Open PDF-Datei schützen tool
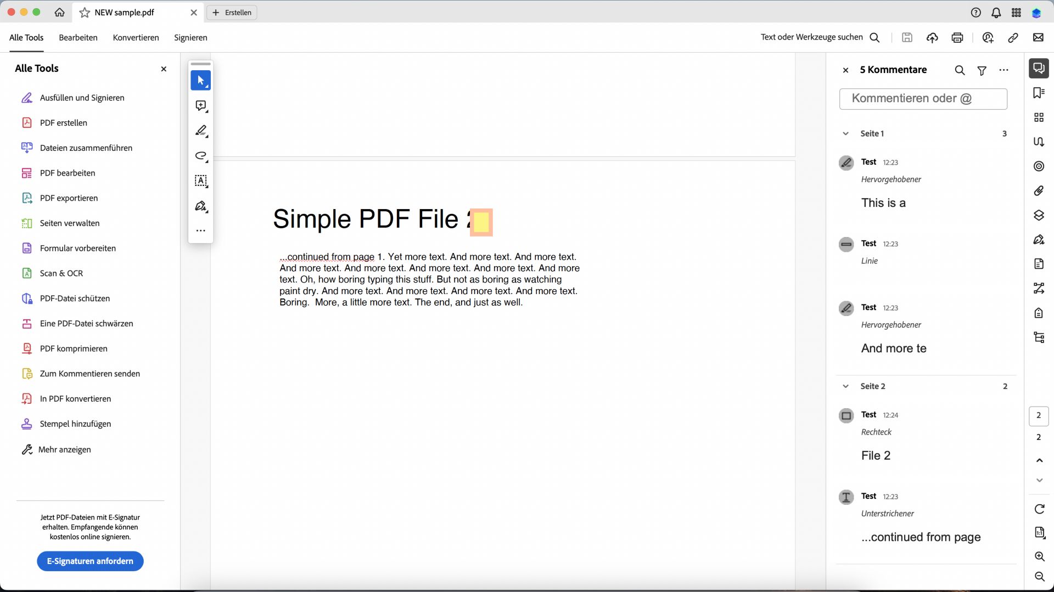Viewport: 1054px width, 592px height. [66, 298]
